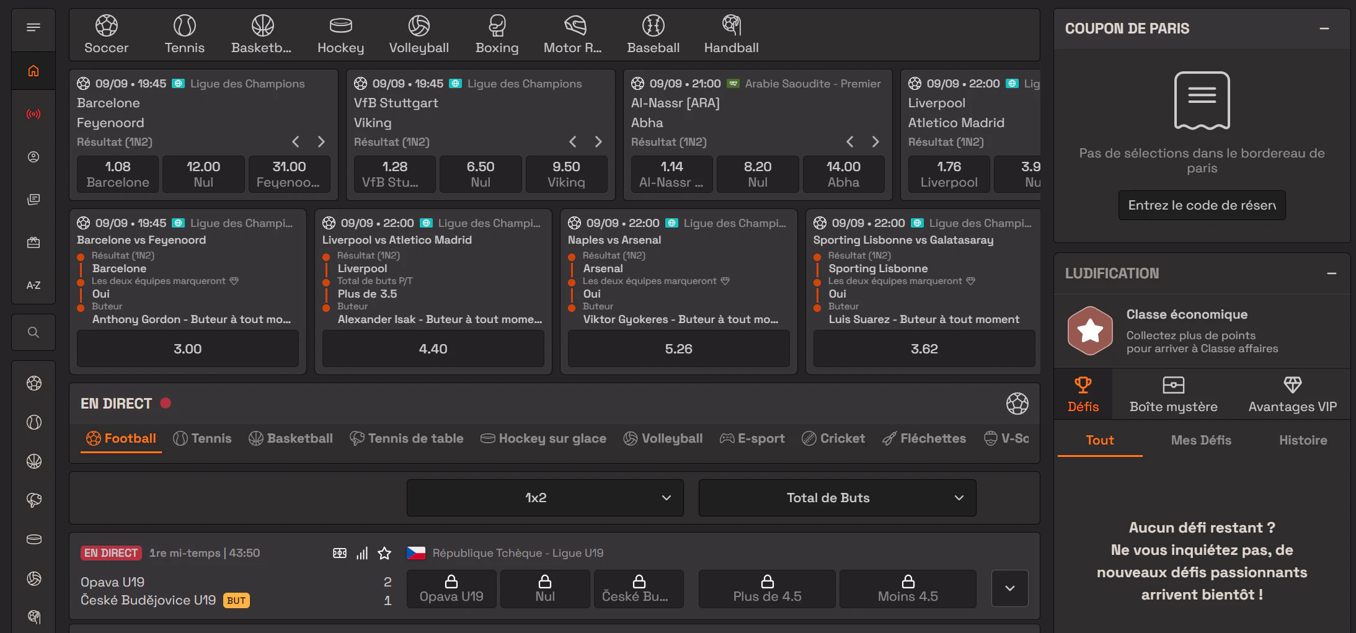This screenshot has width=1356, height=633.
Task: Open the 1x2 market dropdown
Action: click(545, 498)
